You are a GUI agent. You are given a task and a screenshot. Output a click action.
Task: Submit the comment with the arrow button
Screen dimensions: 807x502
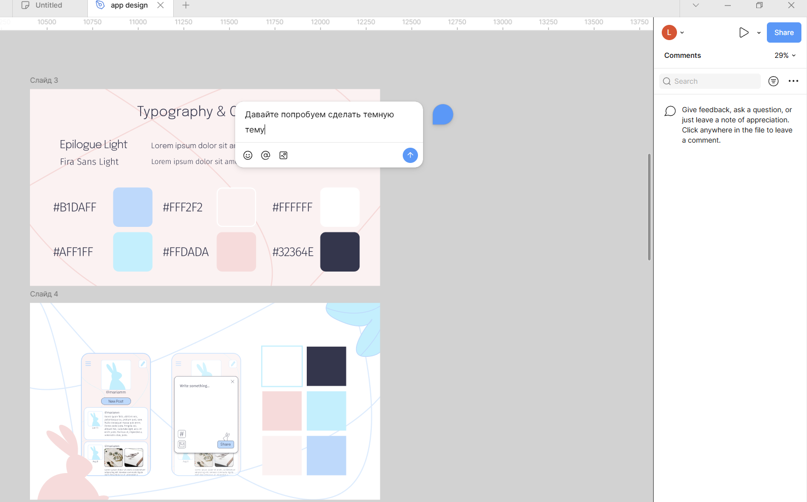click(410, 155)
